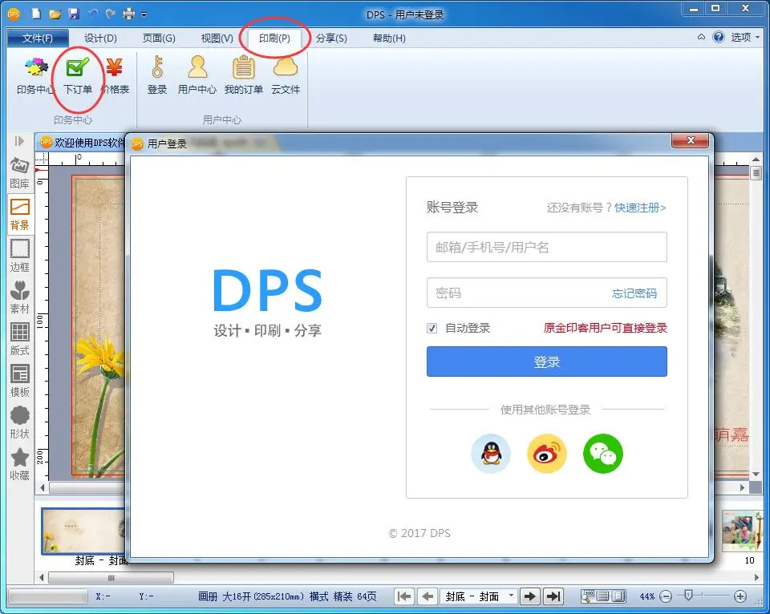
Task: Expand the quick access toolbar customize arrow
Action: pyautogui.click(x=144, y=14)
